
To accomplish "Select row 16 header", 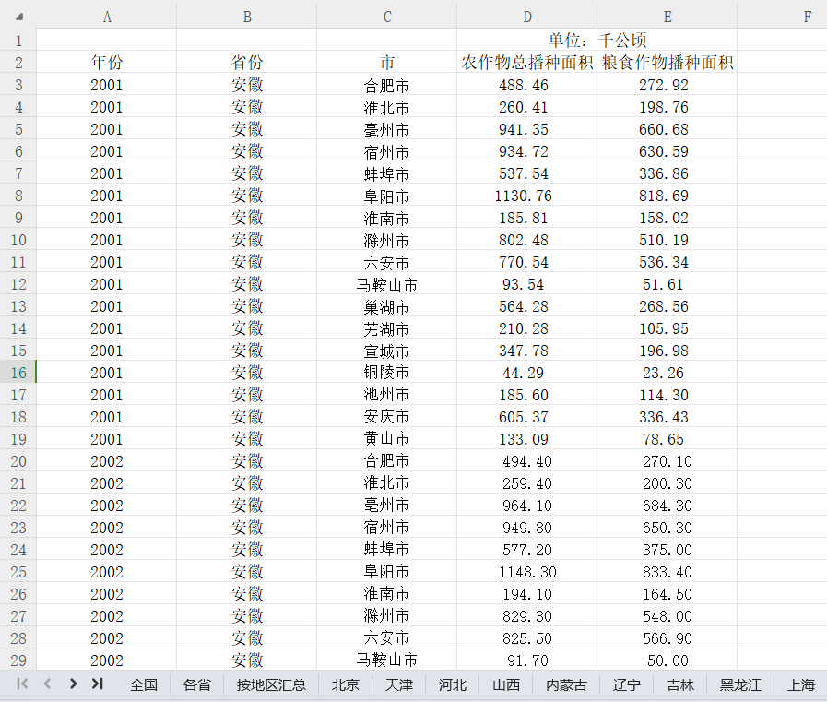I will pyautogui.click(x=18, y=373).
